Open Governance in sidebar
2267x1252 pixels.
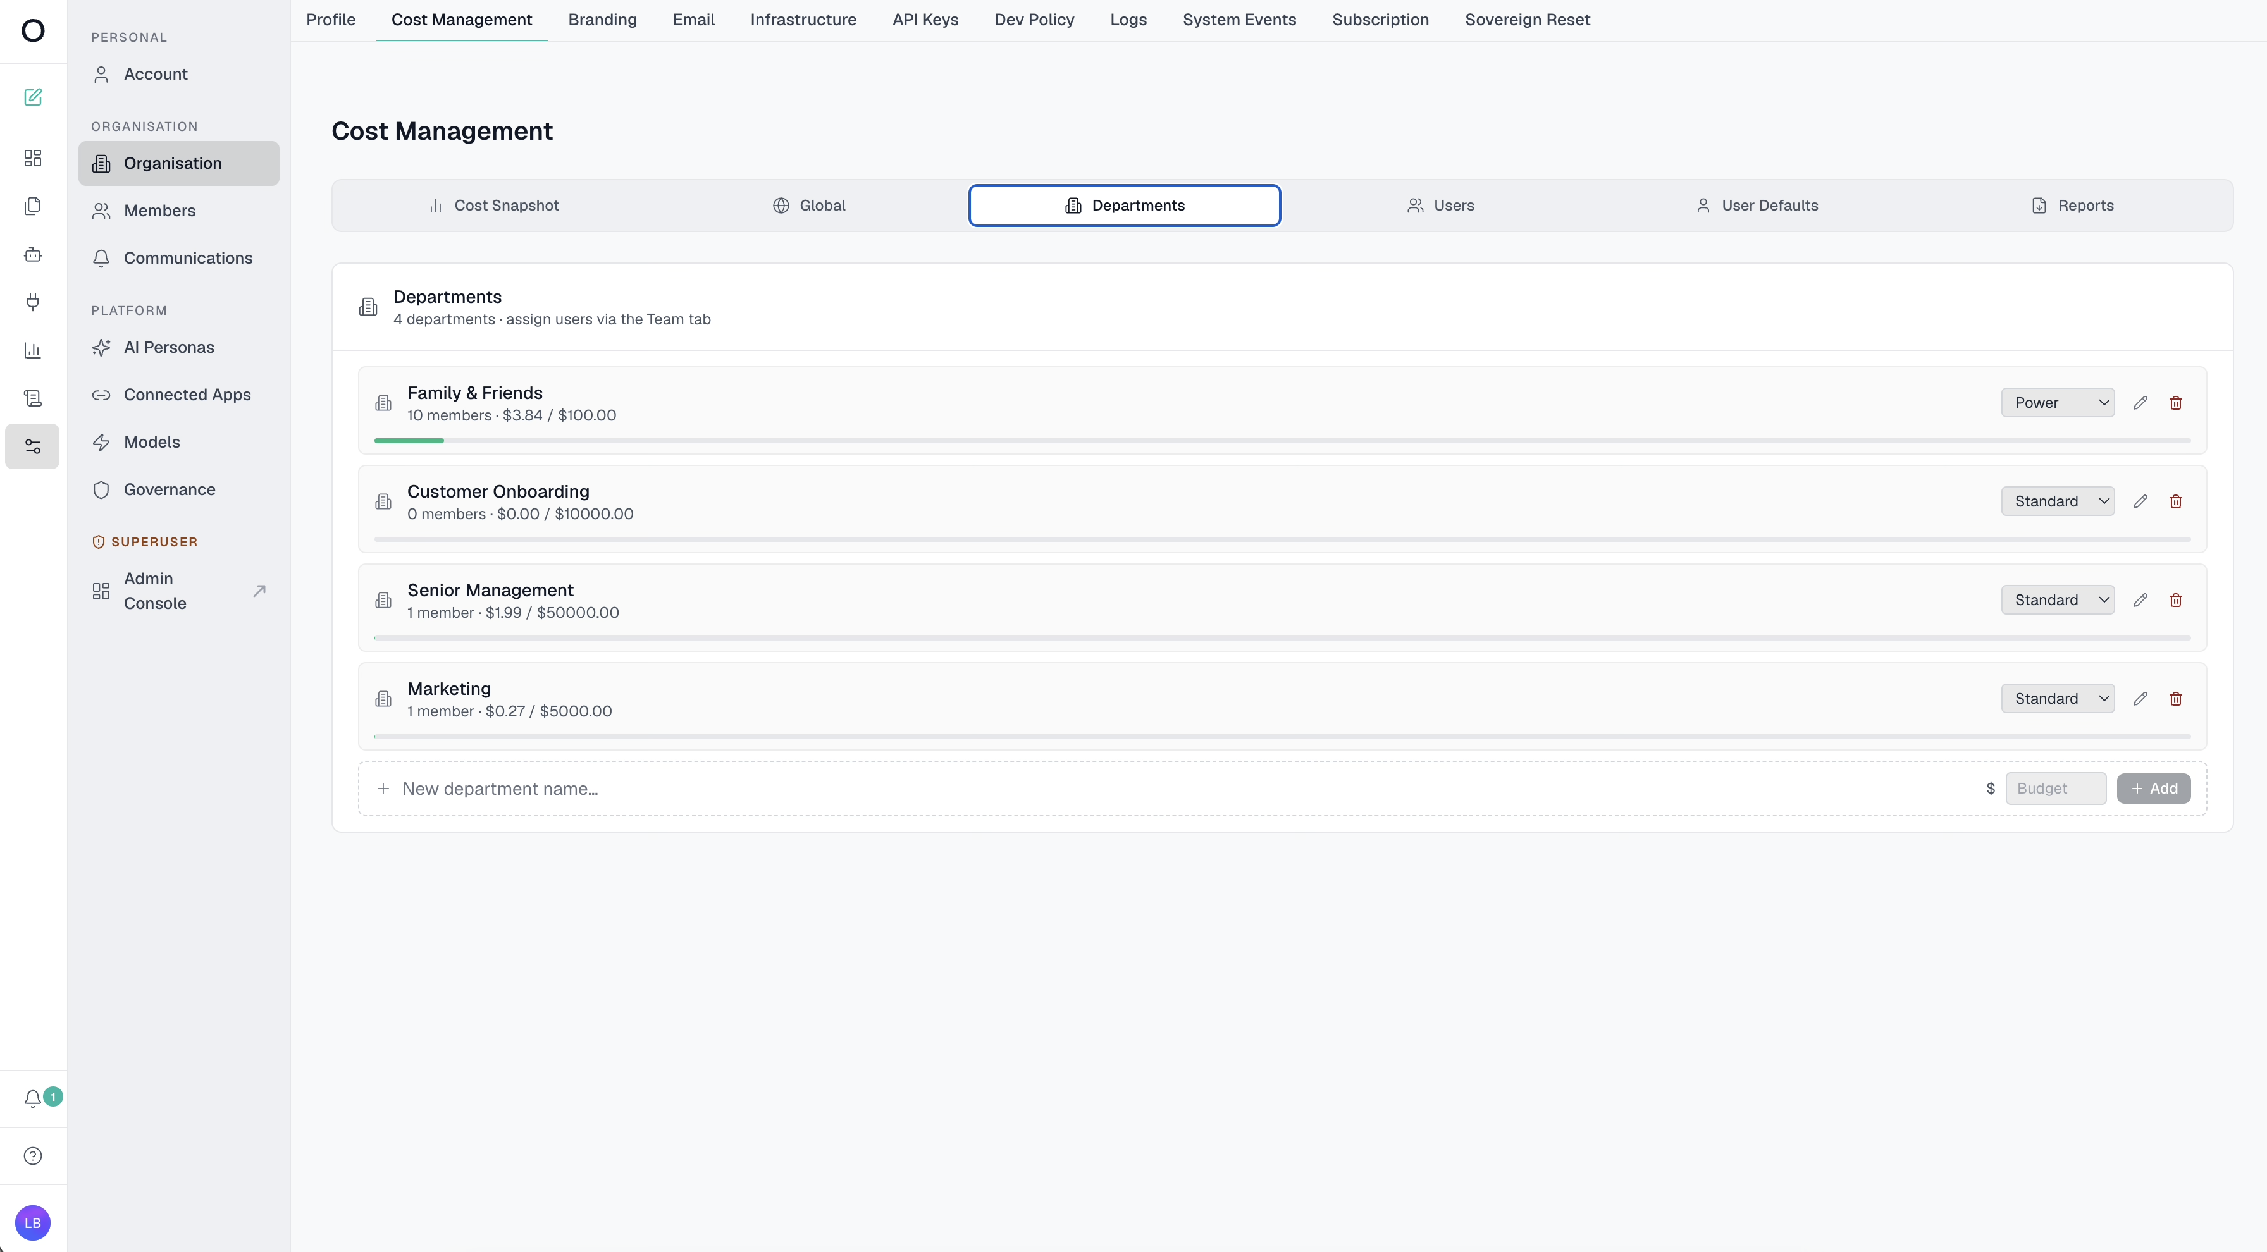[x=178, y=490]
